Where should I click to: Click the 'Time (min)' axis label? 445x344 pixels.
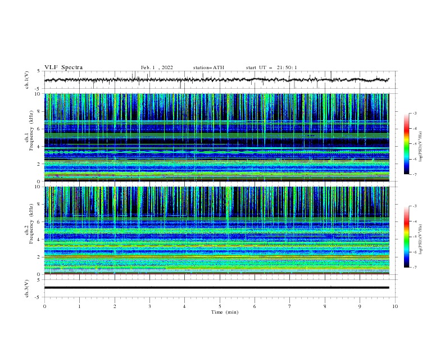pos(225,312)
